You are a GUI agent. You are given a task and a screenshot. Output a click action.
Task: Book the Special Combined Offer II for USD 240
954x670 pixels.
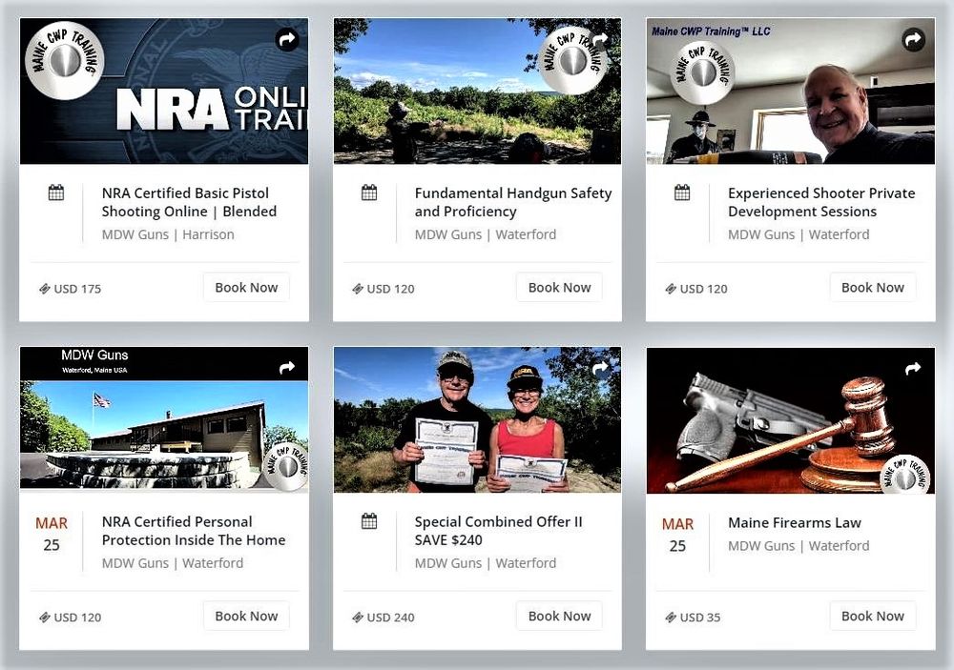coord(559,617)
